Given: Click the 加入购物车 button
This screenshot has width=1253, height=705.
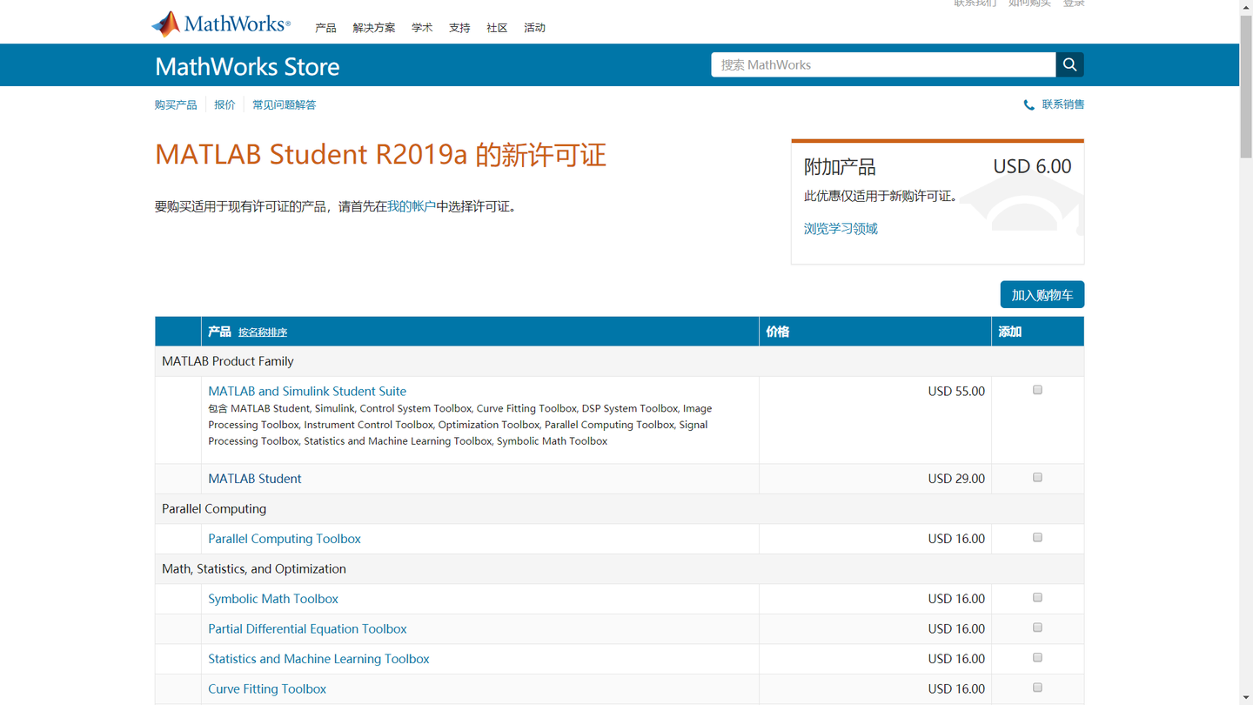Looking at the screenshot, I should (1042, 294).
